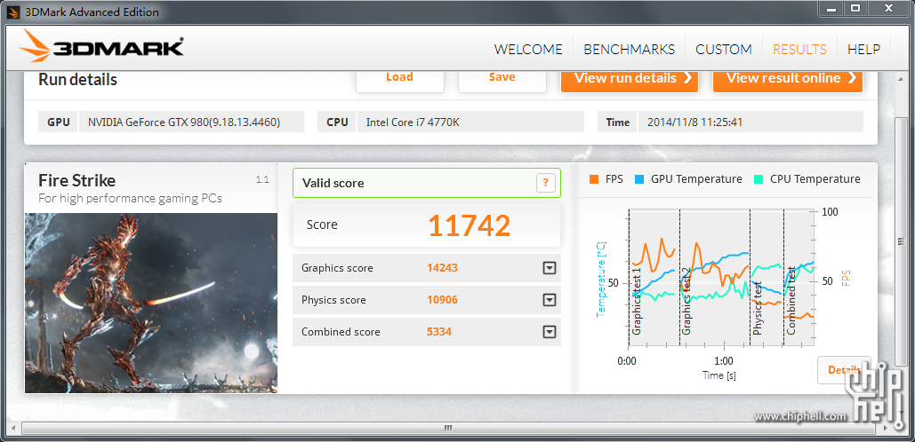The height and width of the screenshot is (442, 915).
Task: Click the orange FPS legend swatch
Action: (594, 179)
